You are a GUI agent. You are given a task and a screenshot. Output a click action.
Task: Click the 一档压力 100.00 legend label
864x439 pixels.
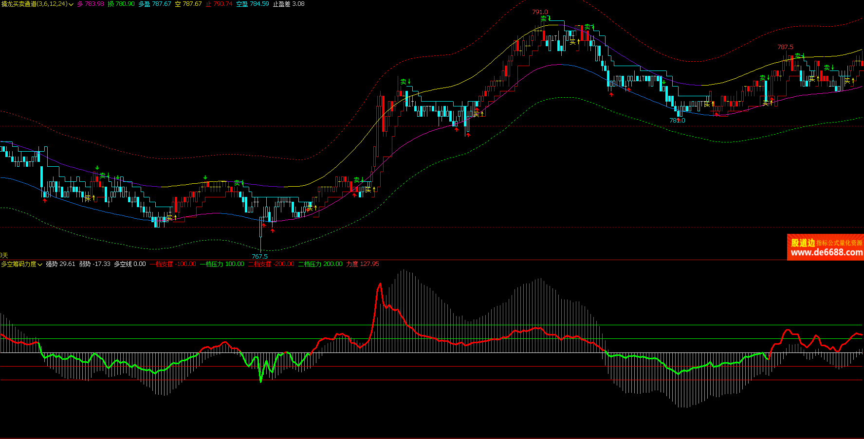[222, 264]
